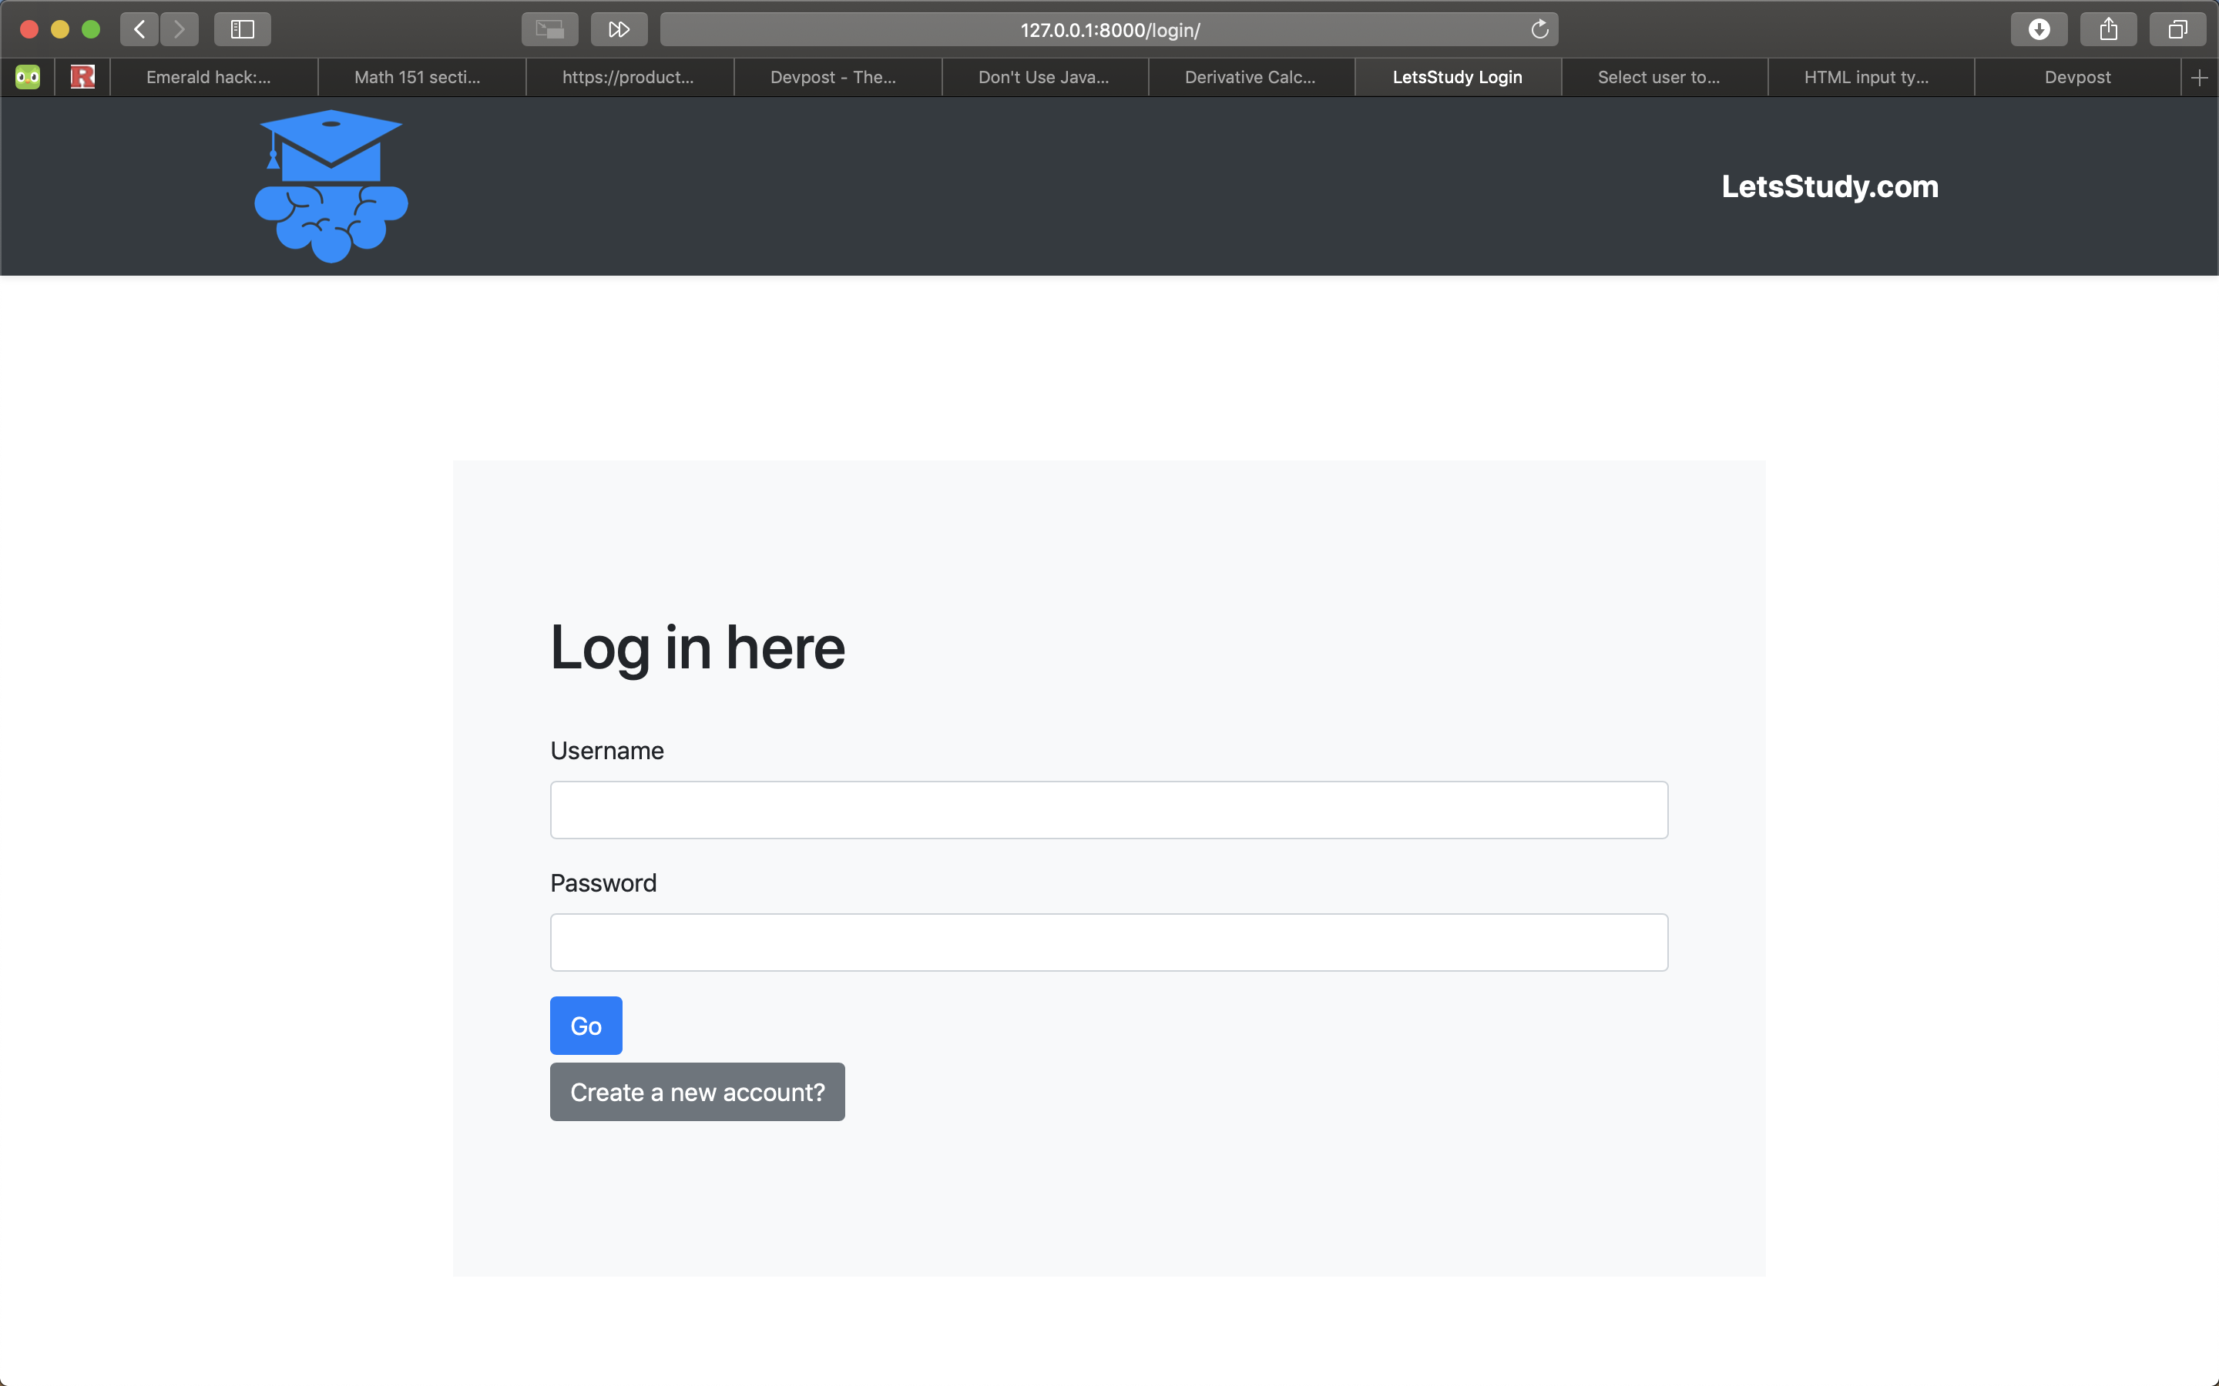Click the reload page icon

pyautogui.click(x=1539, y=29)
